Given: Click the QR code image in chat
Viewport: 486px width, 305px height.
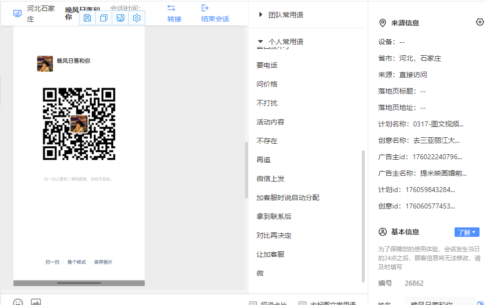Looking at the screenshot, I should pyautogui.click(x=79, y=124).
